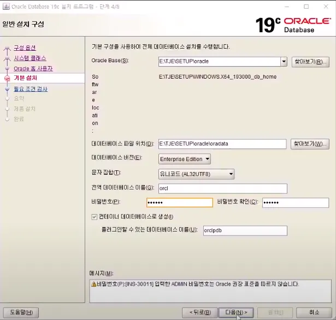Screen dimensions: 336x320
Task: Go to the 시스템 클래스 step
Action: coord(30,58)
